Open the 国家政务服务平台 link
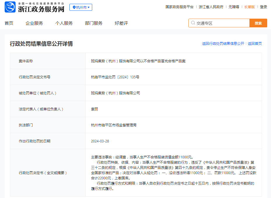The image size is (271, 198). coord(179,7)
